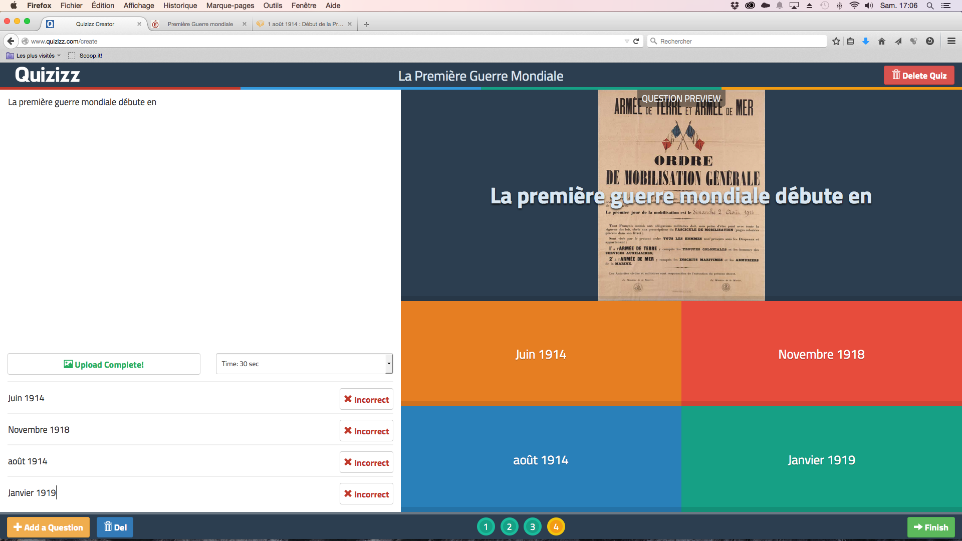This screenshot has height=541, width=962.
Task: Open Spotlight search in the menu bar
Action: click(x=930, y=6)
